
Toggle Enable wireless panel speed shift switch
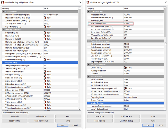click(x=125, y=88)
